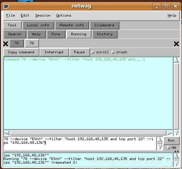Screen dimensions: 182x169
Task: Open the Options menu
Action: [x=64, y=15]
